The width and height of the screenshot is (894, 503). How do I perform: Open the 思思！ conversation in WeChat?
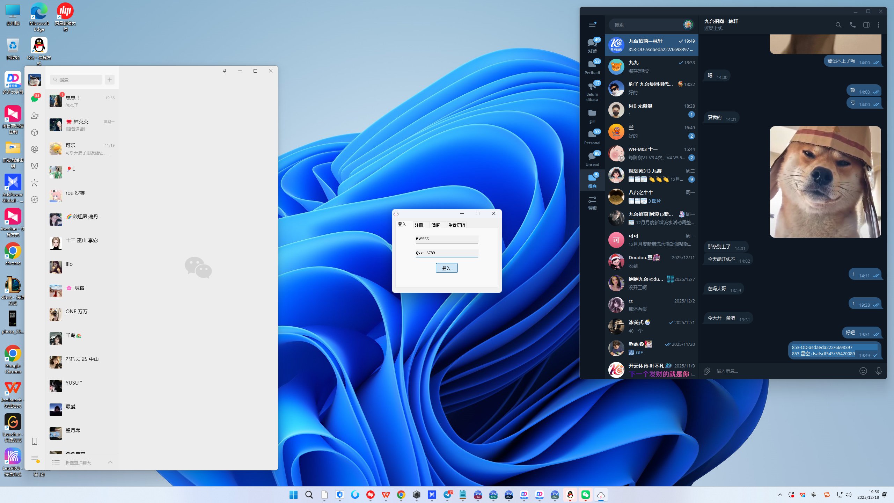(82, 101)
